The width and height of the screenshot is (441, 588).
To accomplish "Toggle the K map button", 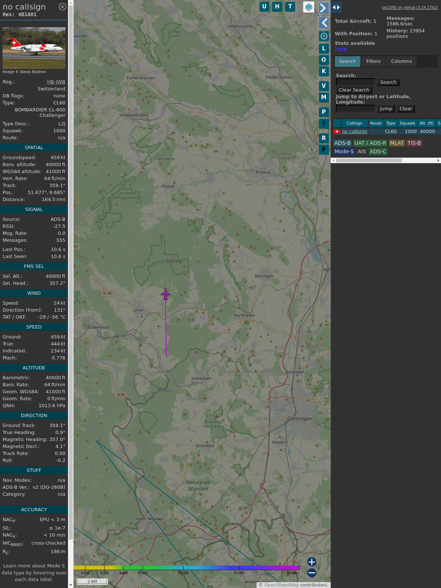I will (x=324, y=71).
